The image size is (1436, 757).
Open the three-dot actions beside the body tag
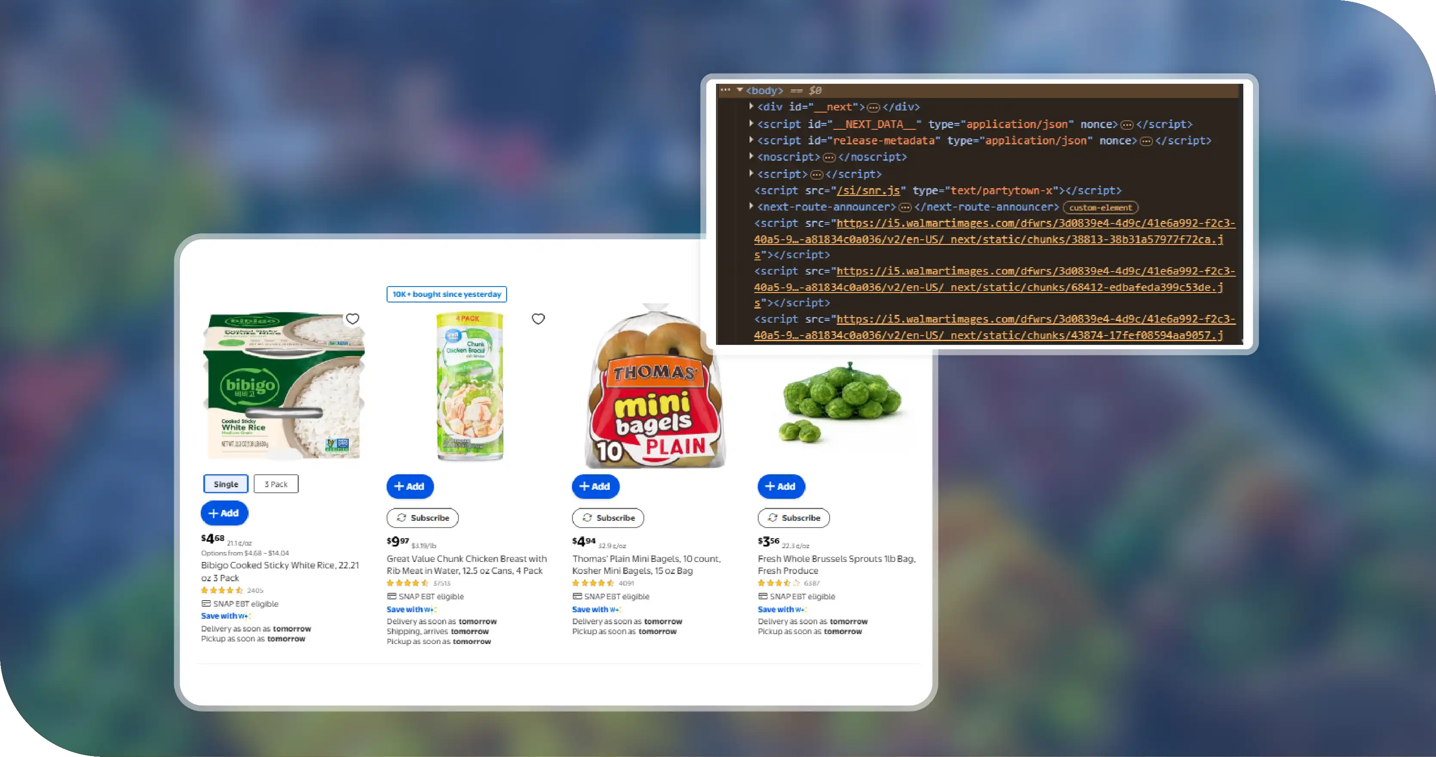click(x=725, y=90)
